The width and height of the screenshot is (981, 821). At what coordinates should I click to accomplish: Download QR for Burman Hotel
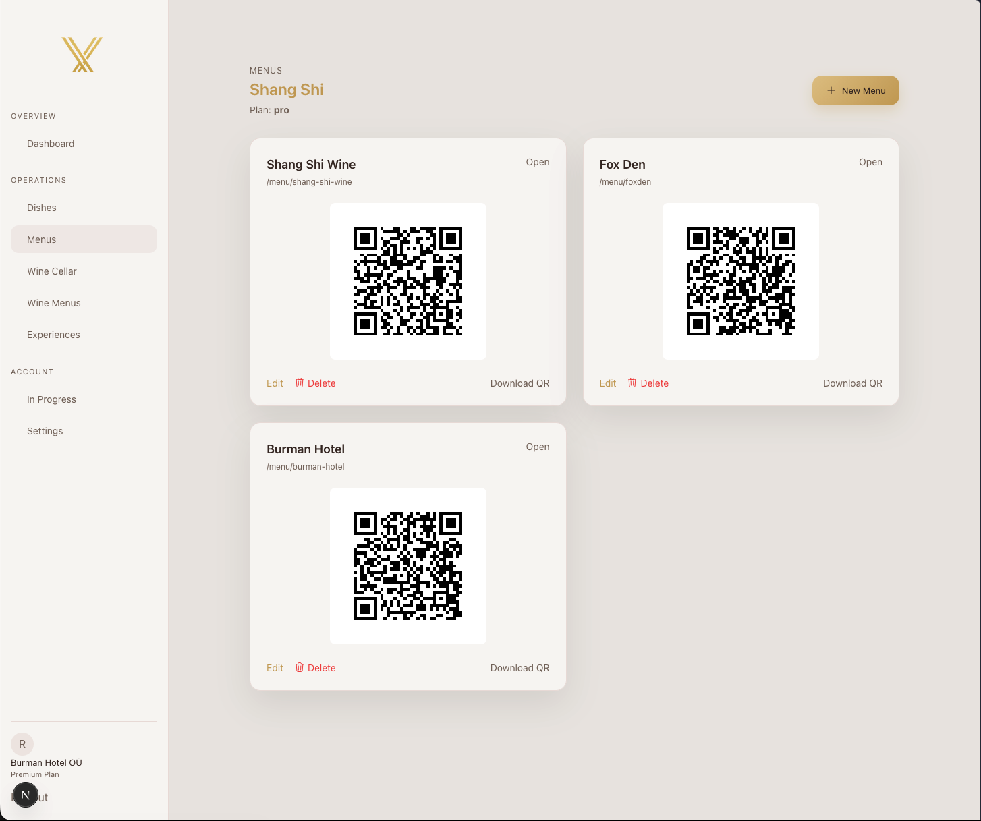(520, 668)
